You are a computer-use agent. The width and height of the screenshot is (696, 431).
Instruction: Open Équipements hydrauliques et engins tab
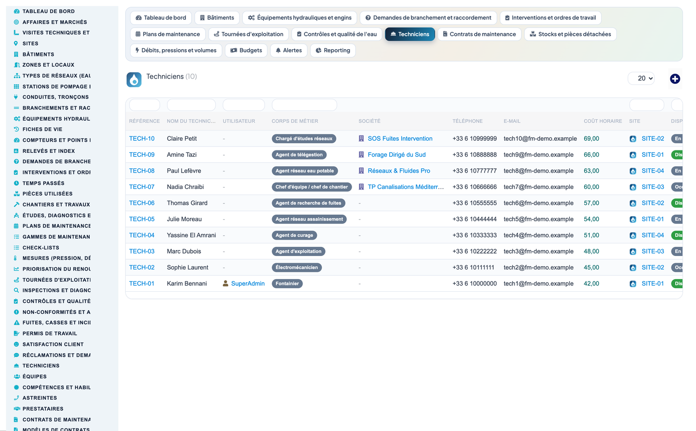coord(300,18)
